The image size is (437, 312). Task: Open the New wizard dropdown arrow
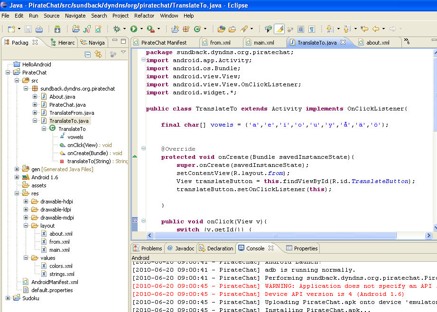(x=19, y=29)
